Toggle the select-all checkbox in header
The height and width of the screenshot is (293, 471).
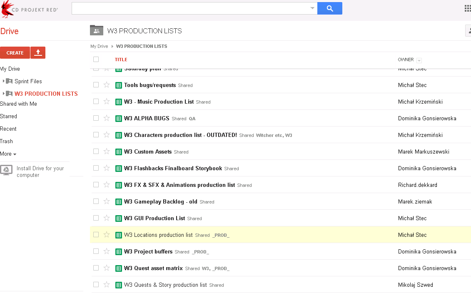tap(96, 60)
